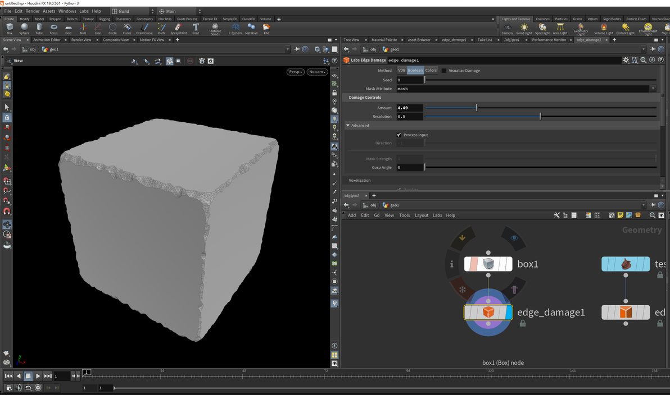670x395 pixels.
Task: Select the edge_damage1 node icon
Action: [x=488, y=313]
